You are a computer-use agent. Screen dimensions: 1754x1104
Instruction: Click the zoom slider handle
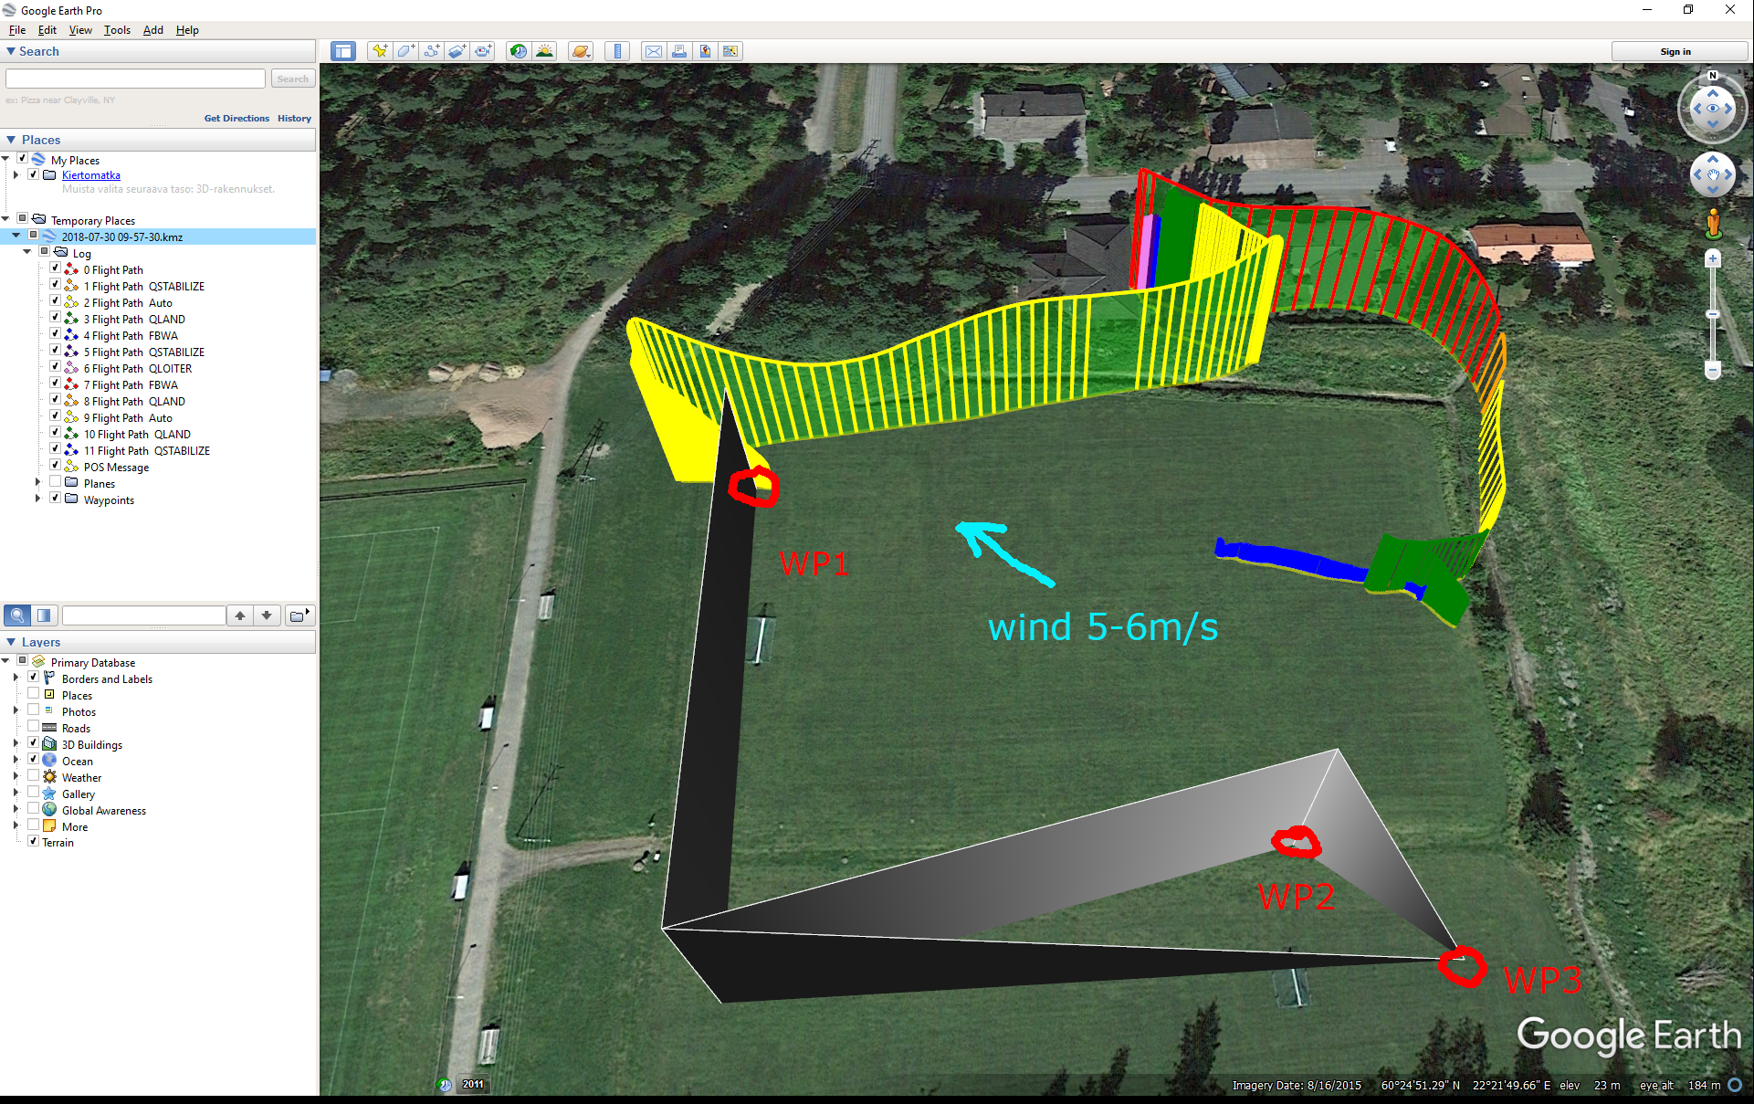pyautogui.click(x=1713, y=314)
